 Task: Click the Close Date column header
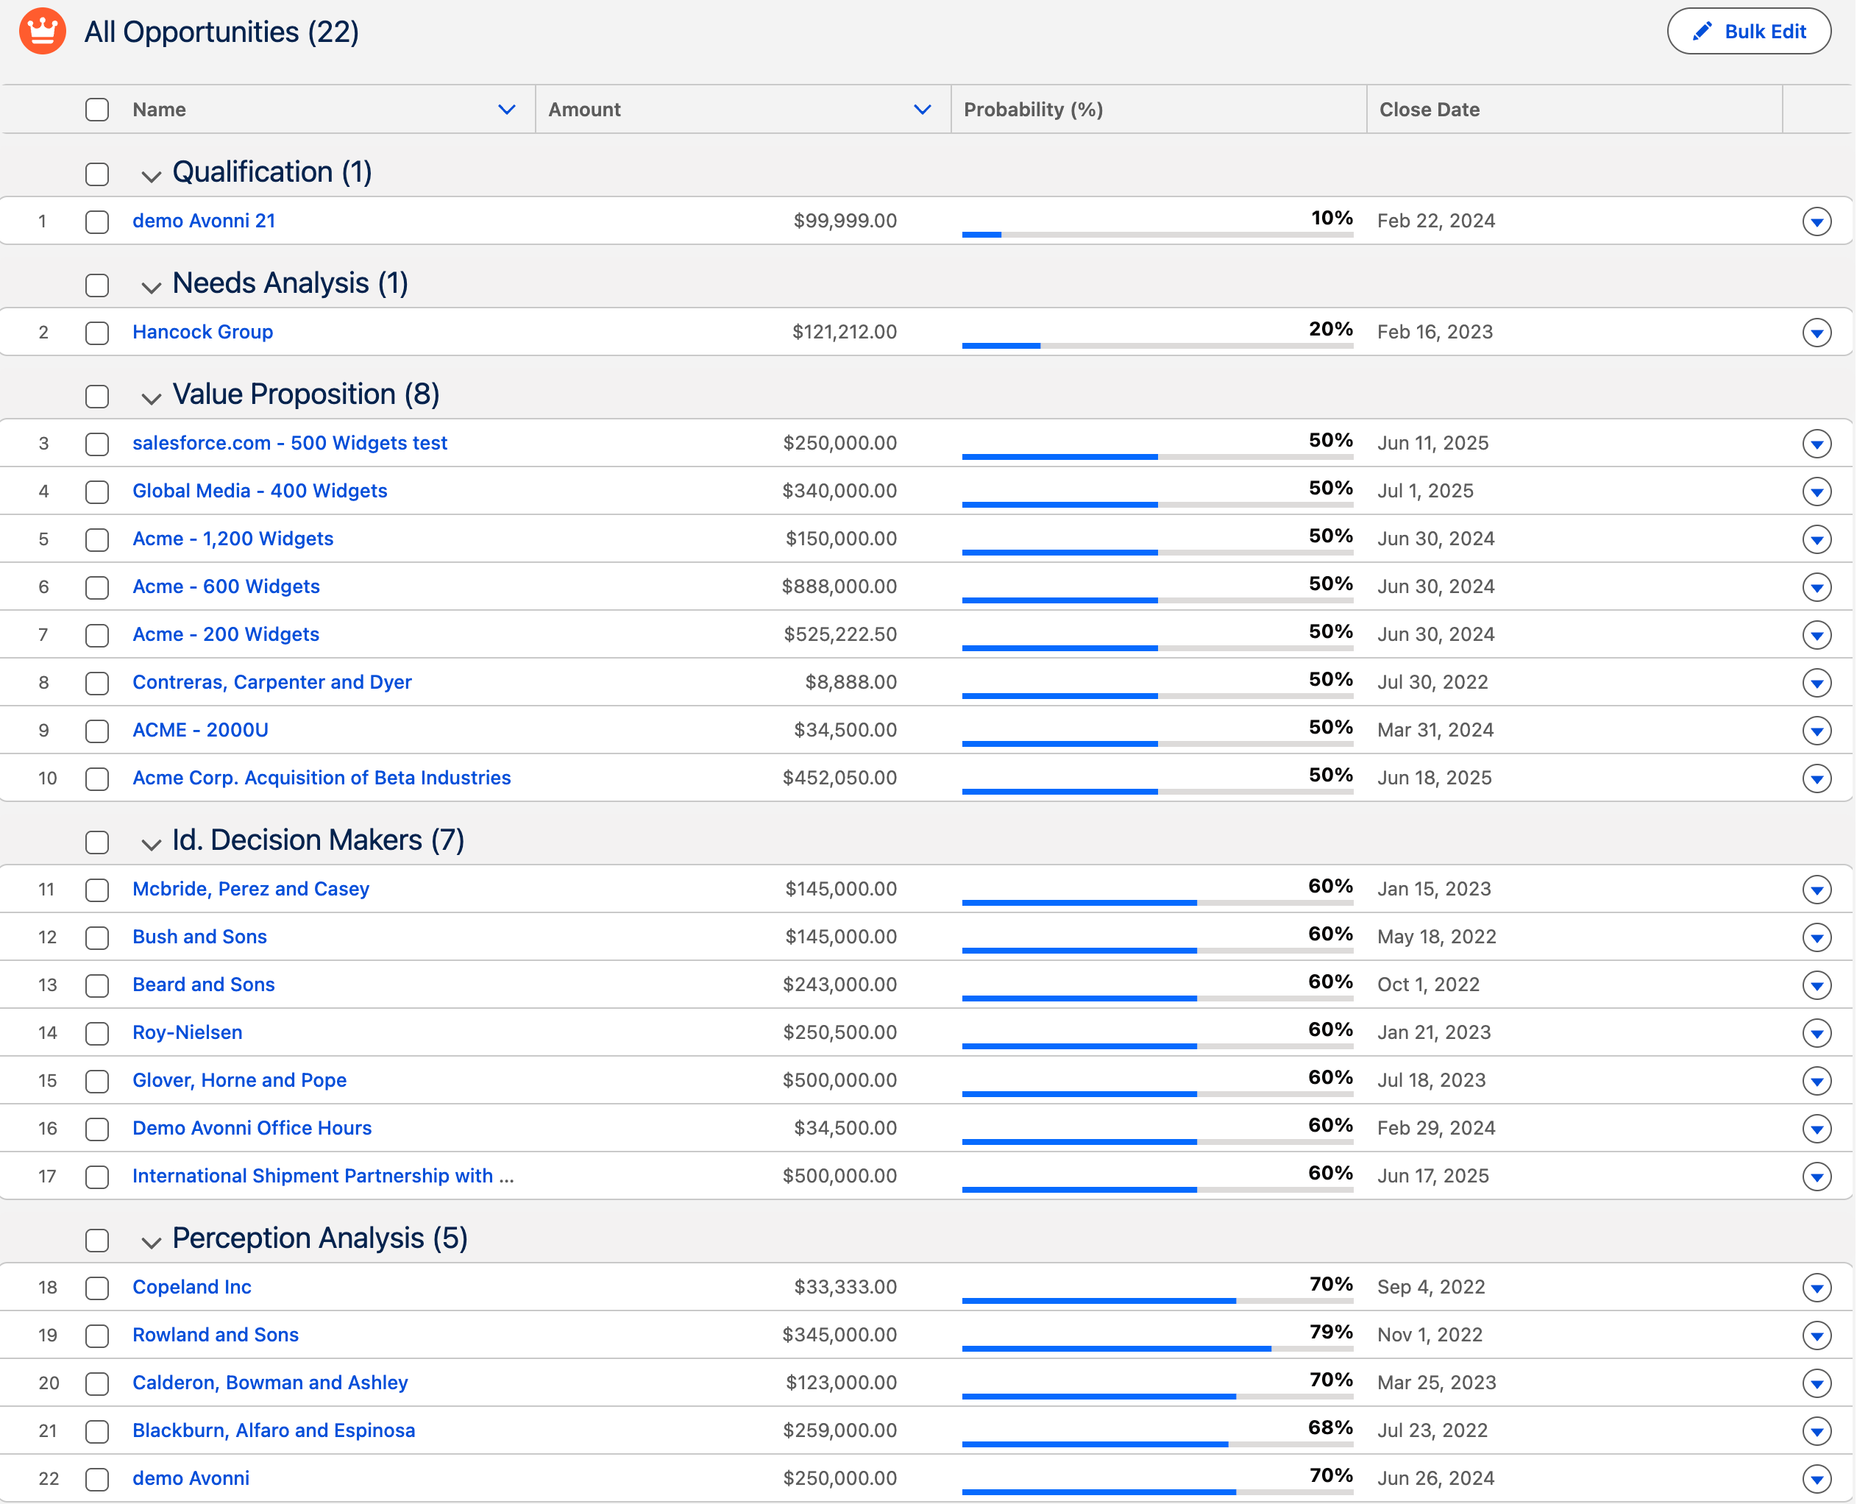(x=1429, y=110)
